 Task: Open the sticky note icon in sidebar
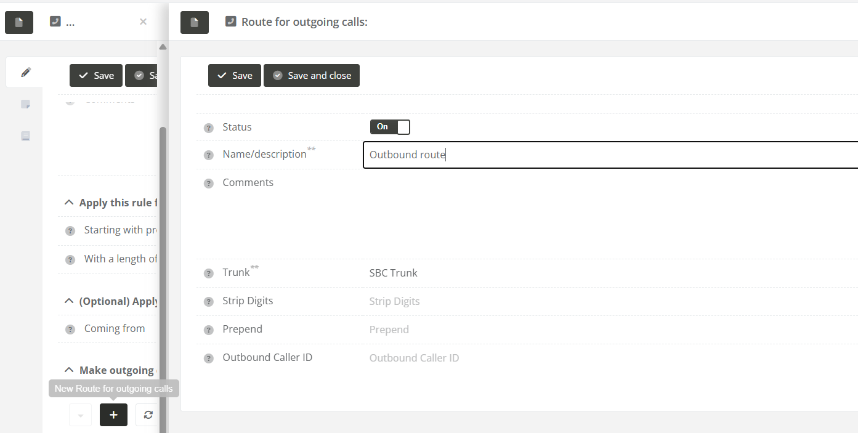(25, 104)
